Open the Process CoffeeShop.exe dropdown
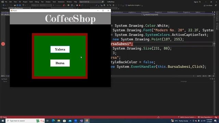219x123 pixels. tap(20, 8)
